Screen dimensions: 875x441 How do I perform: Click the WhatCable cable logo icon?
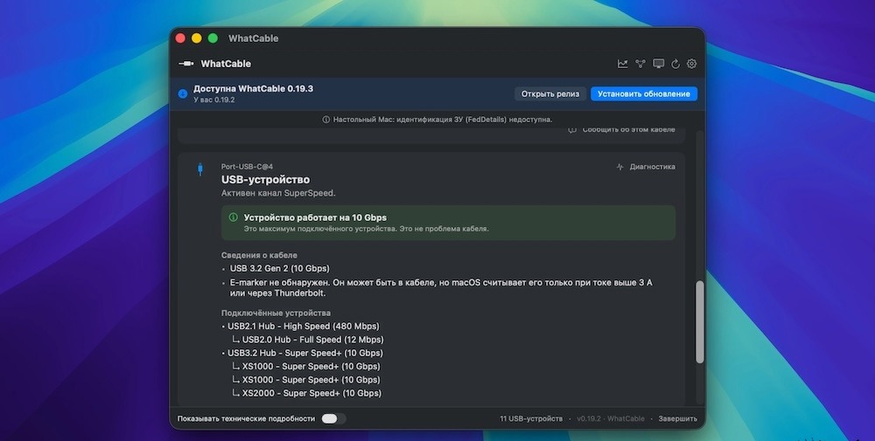pyautogui.click(x=185, y=64)
